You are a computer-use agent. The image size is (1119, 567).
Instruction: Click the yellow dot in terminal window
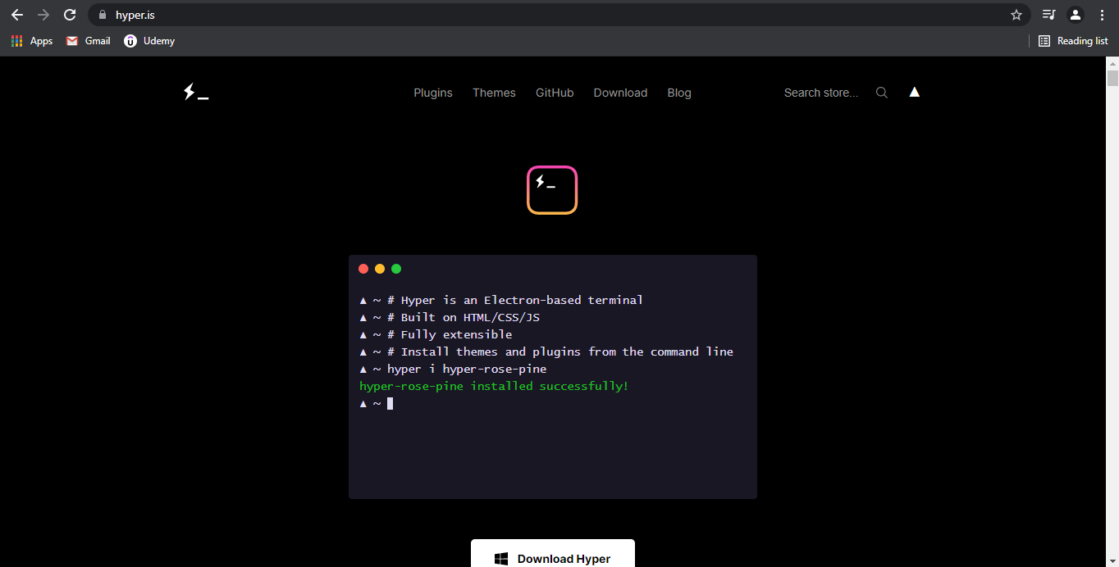pos(380,269)
